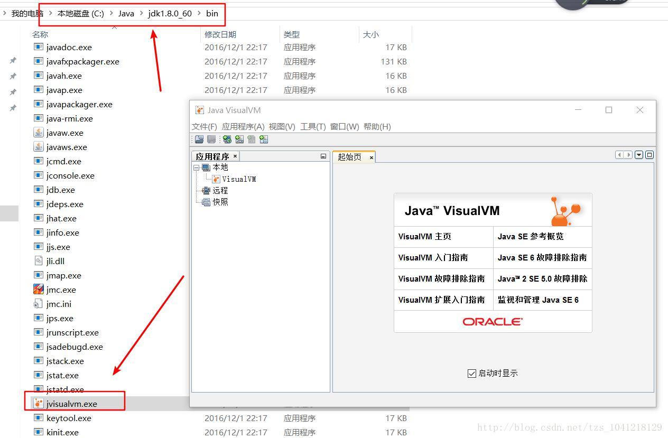The width and height of the screenshot is (668, 438).
Task: Expand the chevron after 本地磁盘 (C:) in address bar
Action: 112,13
